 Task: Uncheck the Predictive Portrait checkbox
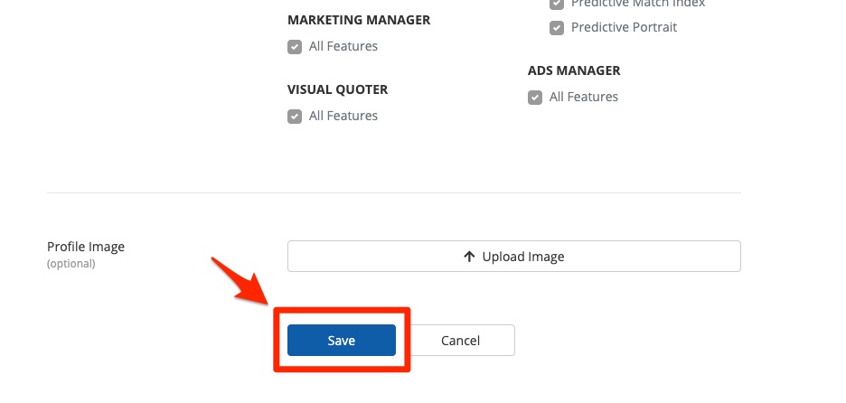point(557,28)
